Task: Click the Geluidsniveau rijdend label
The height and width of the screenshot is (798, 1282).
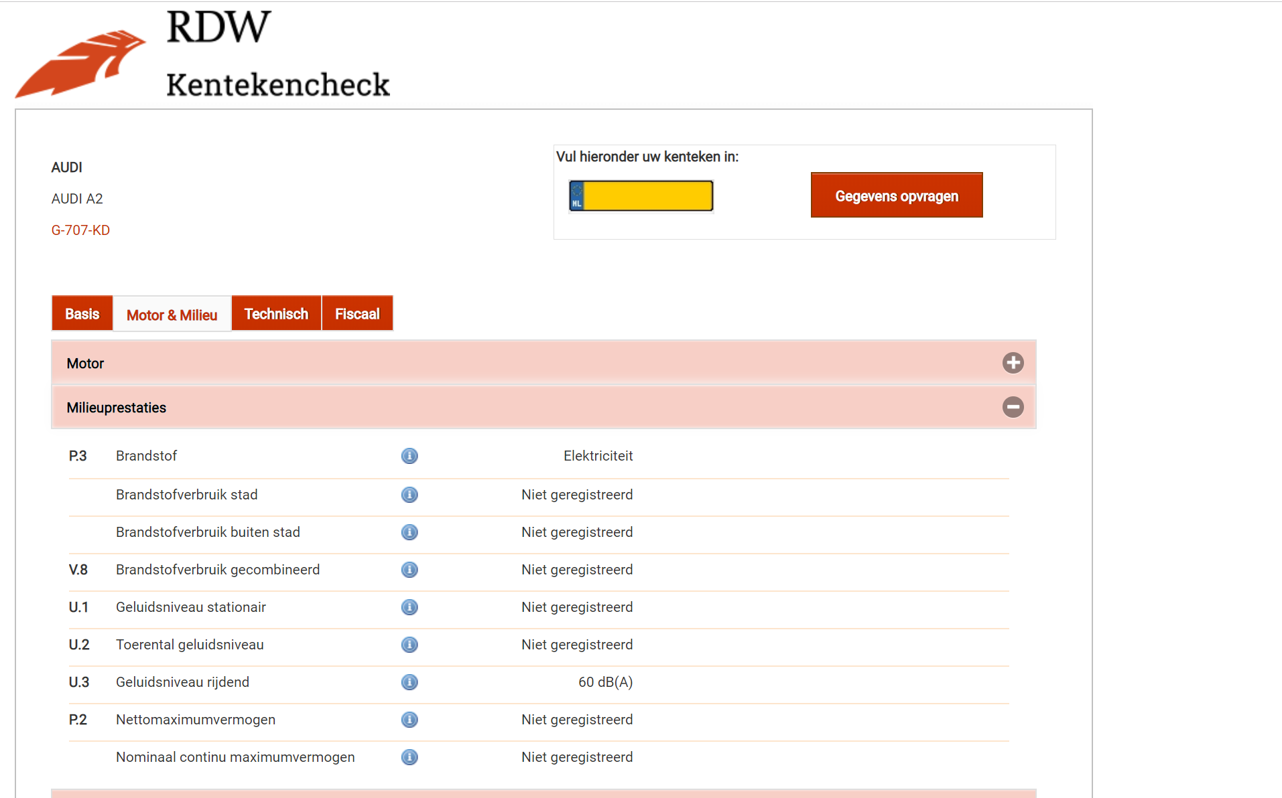Action: [x=182, y=682]
